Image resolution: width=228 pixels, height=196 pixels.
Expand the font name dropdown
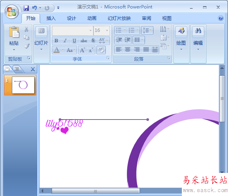(90, 30)
